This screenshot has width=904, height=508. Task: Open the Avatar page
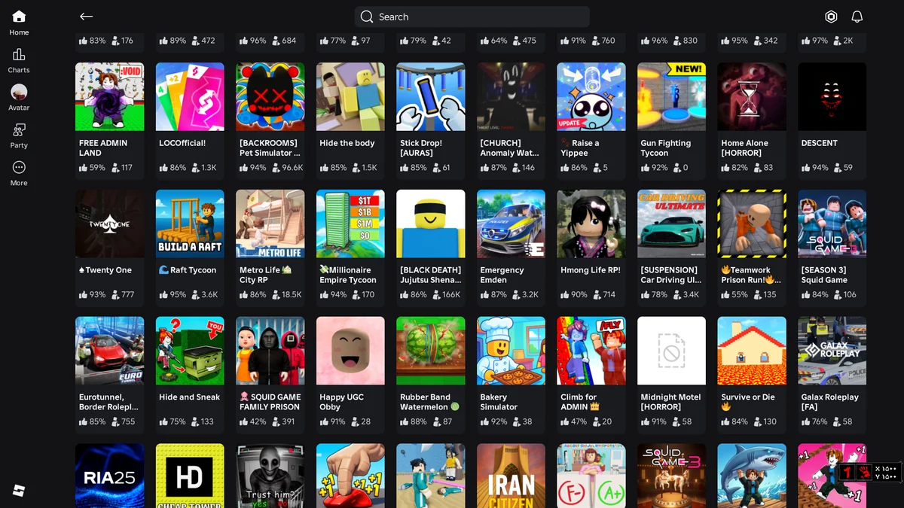(x=19, y=98)
